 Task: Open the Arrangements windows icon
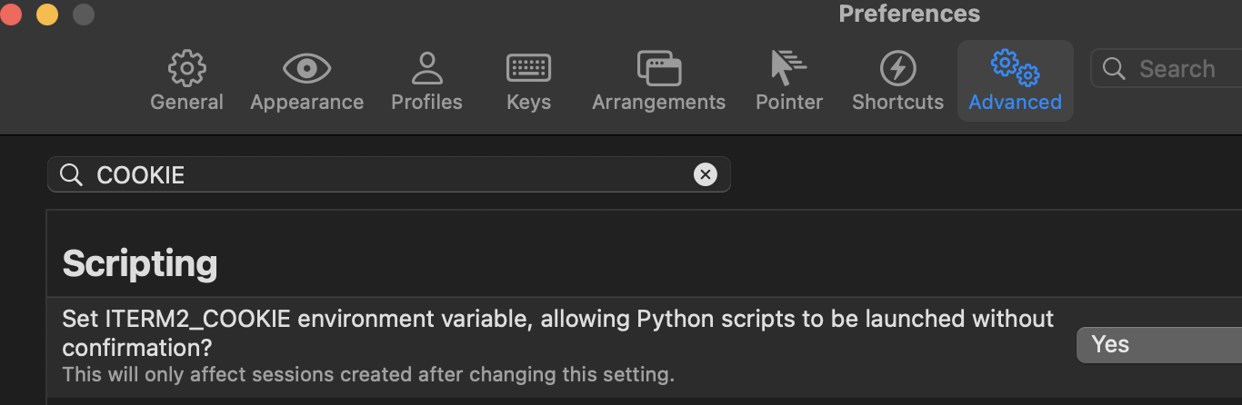pyautogui.click(x=659, y=69)
